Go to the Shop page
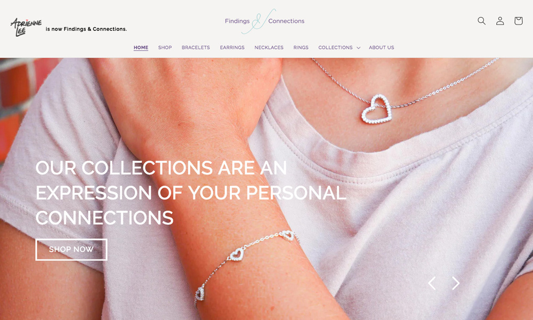533x320 pixels. tap(165, 47)
